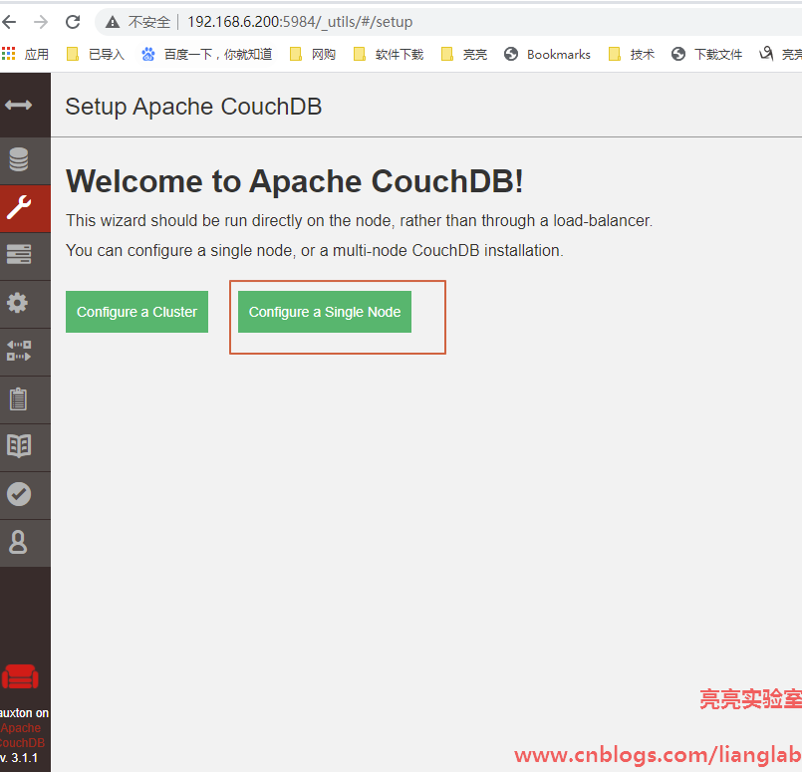Click the Setup Apache CouchDB header title
Viewport: 802px width, 772px height.
pyautogui.click(x=193, y=107)
